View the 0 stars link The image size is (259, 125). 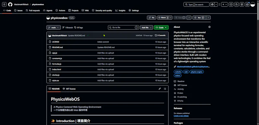pyautogui.click(x=178, y=93)
